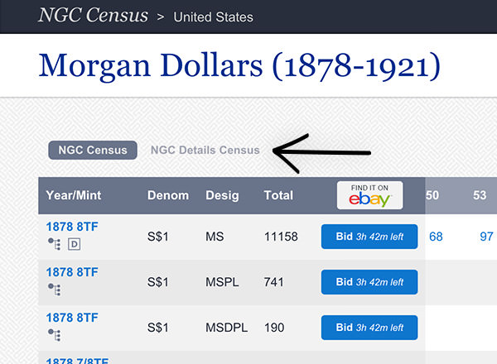Screen dimensions: 497x364
Task: Open the 1878 8TF link in MSDPL row
Action: pyautogui.click(x=72, y=318)
